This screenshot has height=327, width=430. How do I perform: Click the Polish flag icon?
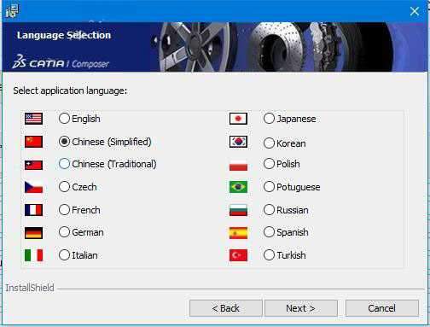[238, 165]
